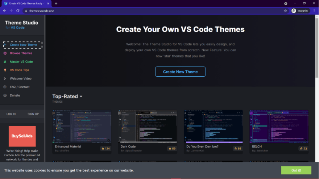Open a new browser tab with plus
The image size is (319, 179).
click(56, 4)
